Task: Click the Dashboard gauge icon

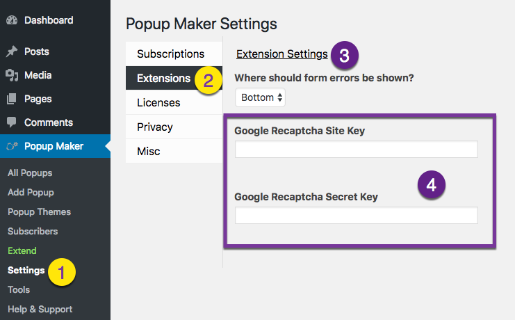Action: [12, 20]
